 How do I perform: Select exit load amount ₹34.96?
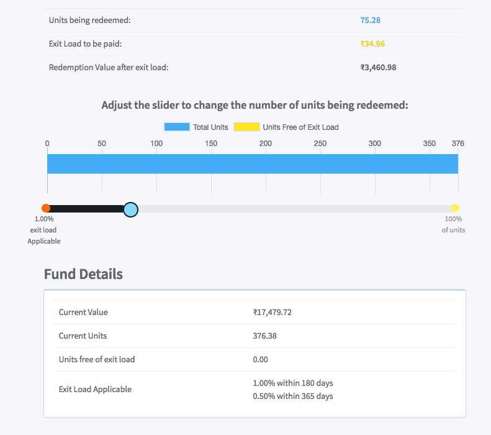[x=372, y=44]
